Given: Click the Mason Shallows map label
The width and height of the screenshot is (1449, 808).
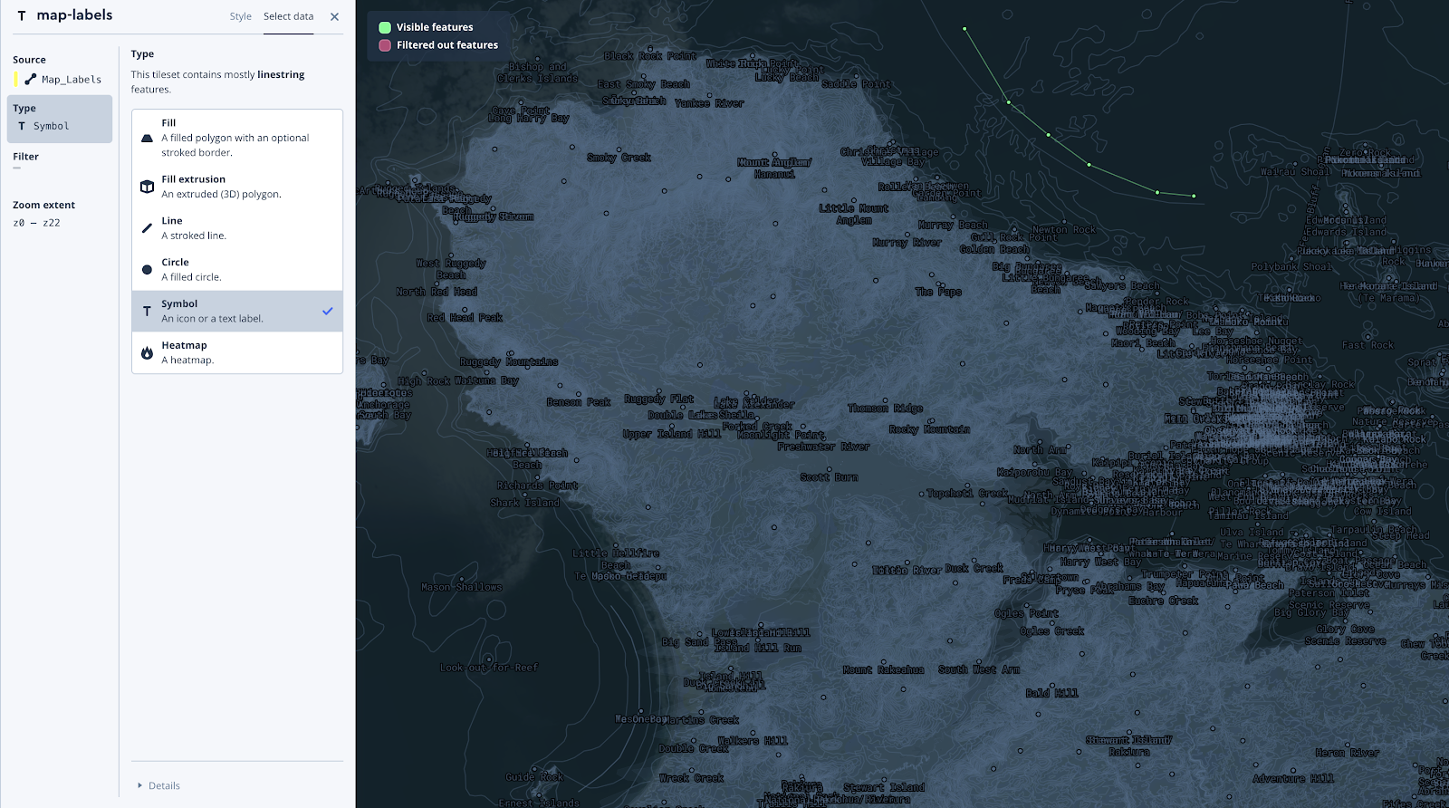Looking at the screenshot, I should point(461,587).
